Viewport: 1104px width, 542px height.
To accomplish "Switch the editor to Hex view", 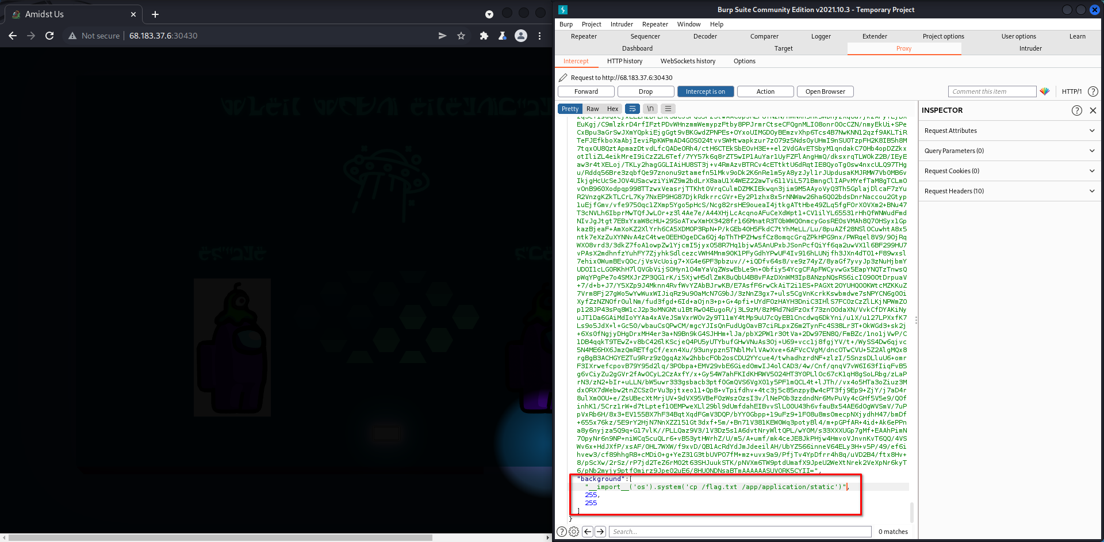I will tap(613, 109).
